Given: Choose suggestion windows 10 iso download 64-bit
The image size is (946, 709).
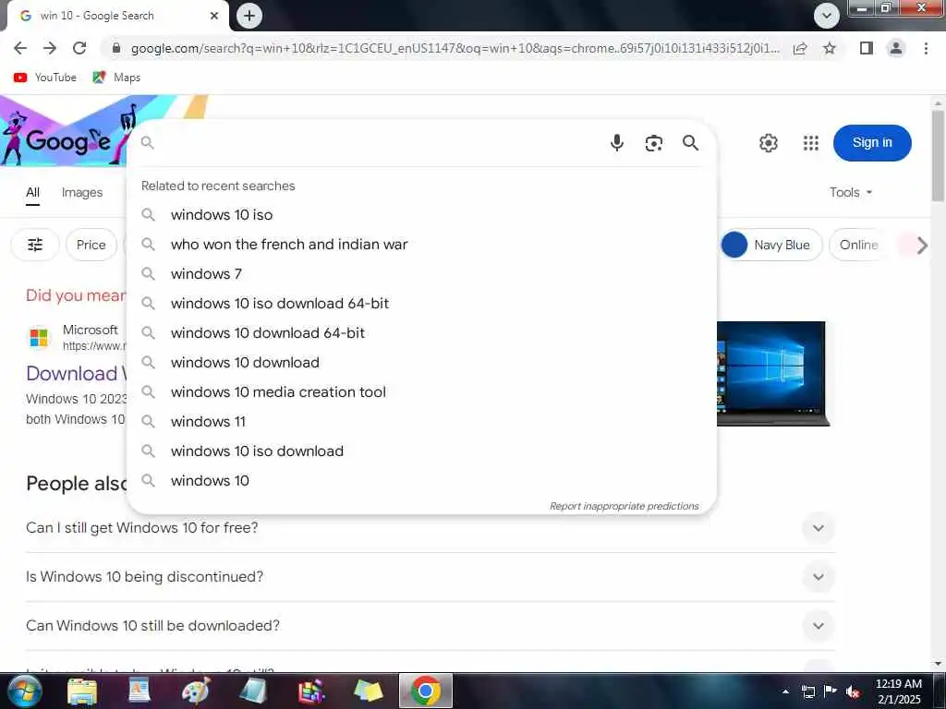Looking at the screenshot, I should [x=421, y=303].
